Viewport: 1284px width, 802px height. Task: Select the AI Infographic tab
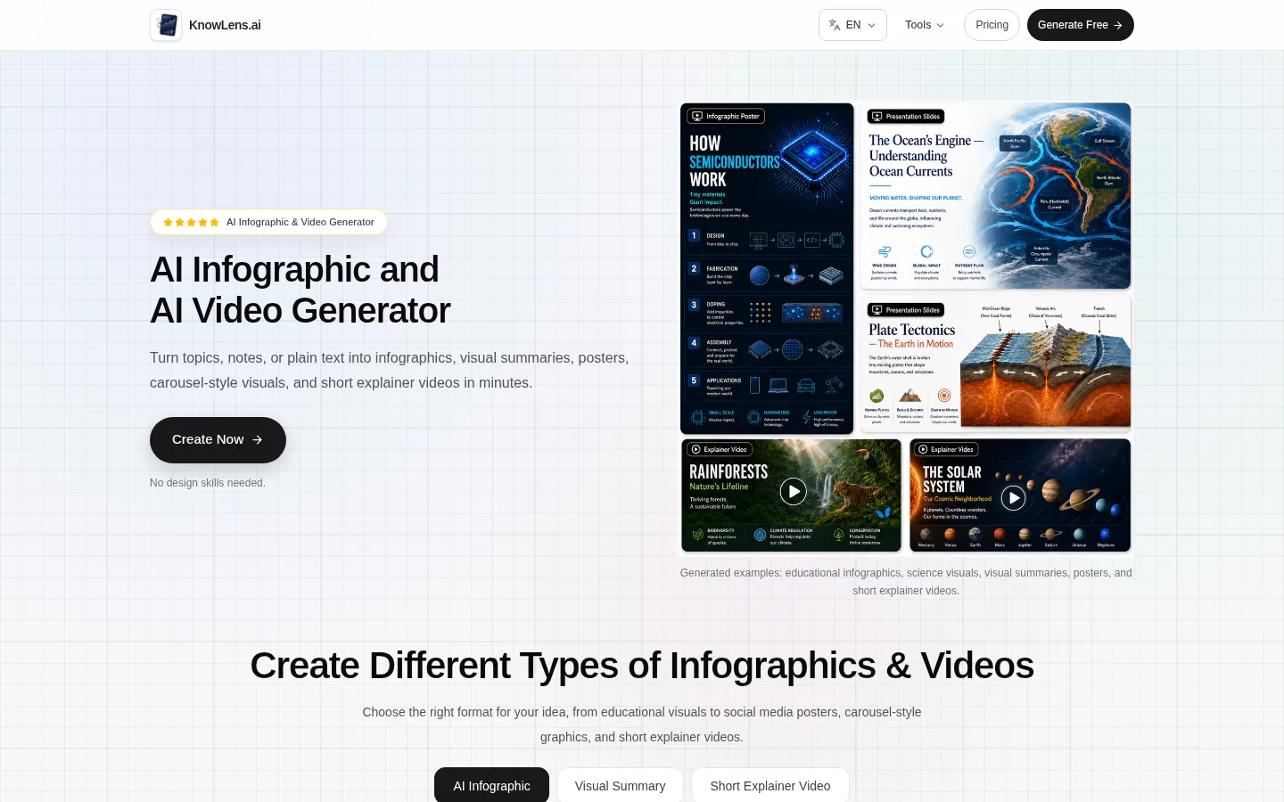pyautogui.click(x=491, y=785)
